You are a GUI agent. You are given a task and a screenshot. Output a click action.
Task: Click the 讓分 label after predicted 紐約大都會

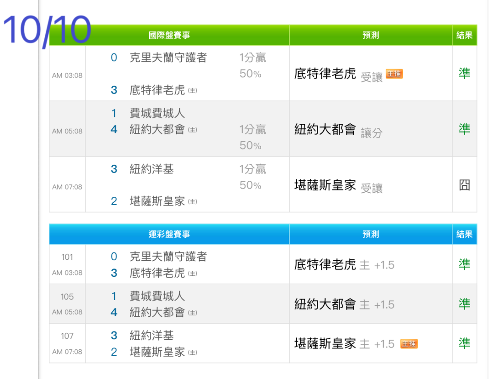(372, 133)
